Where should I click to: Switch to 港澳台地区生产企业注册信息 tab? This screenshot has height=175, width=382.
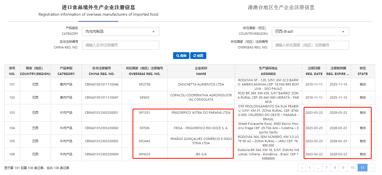click(x=281, y=7)
